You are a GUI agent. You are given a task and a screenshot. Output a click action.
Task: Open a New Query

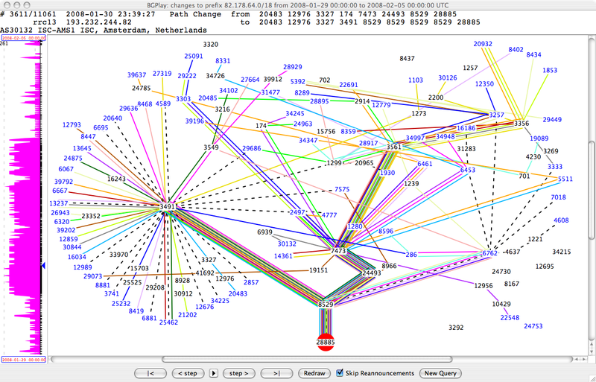click(440, 373)
